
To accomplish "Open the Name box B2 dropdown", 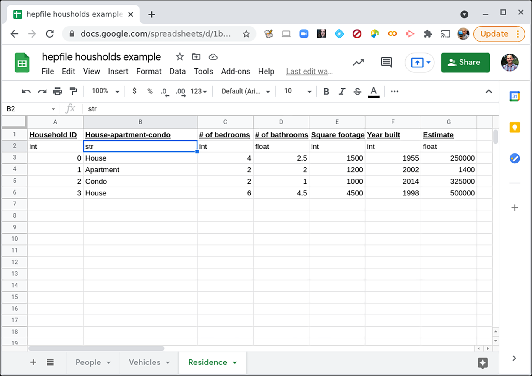I will (53, 109).
